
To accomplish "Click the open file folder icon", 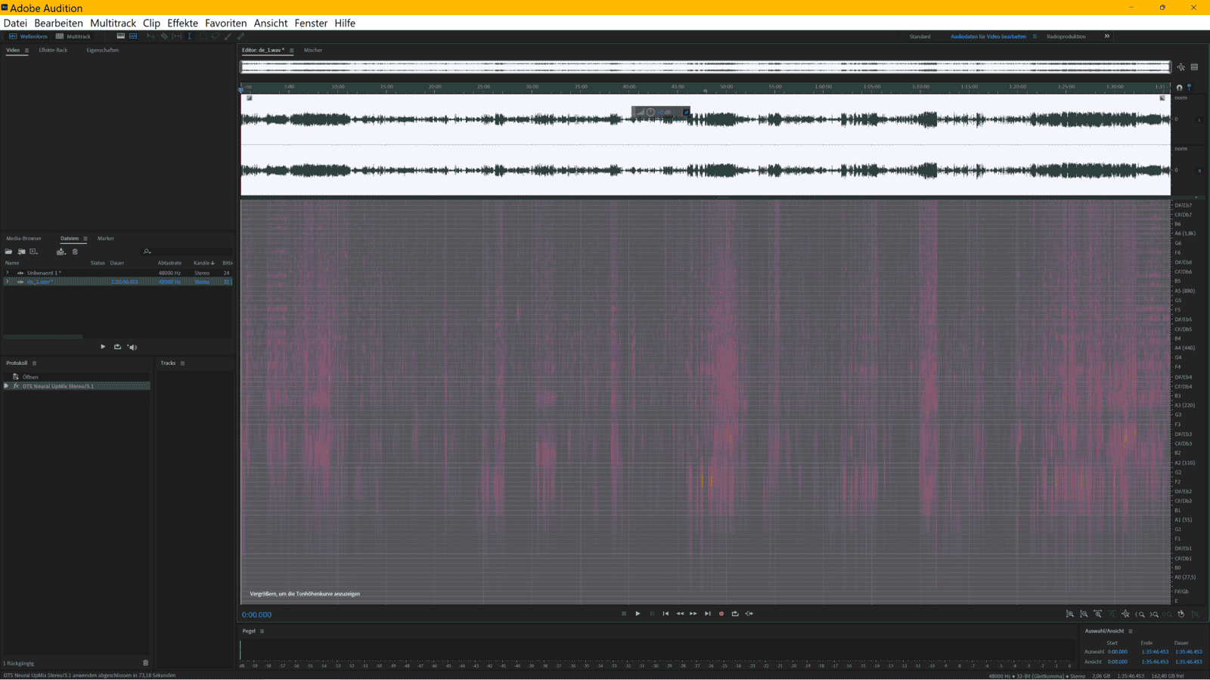I will (9, 252).
